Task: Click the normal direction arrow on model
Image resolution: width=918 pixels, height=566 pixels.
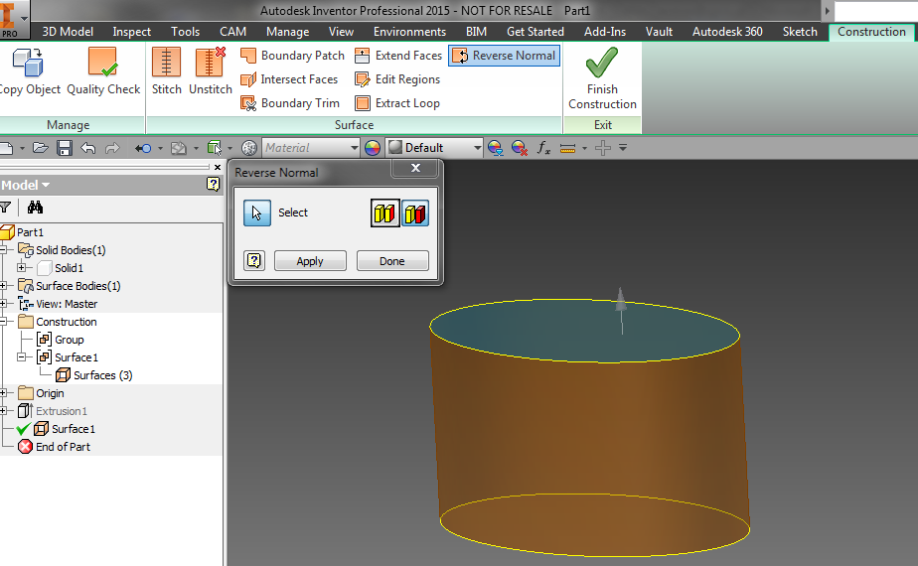Action: point(621,310)
